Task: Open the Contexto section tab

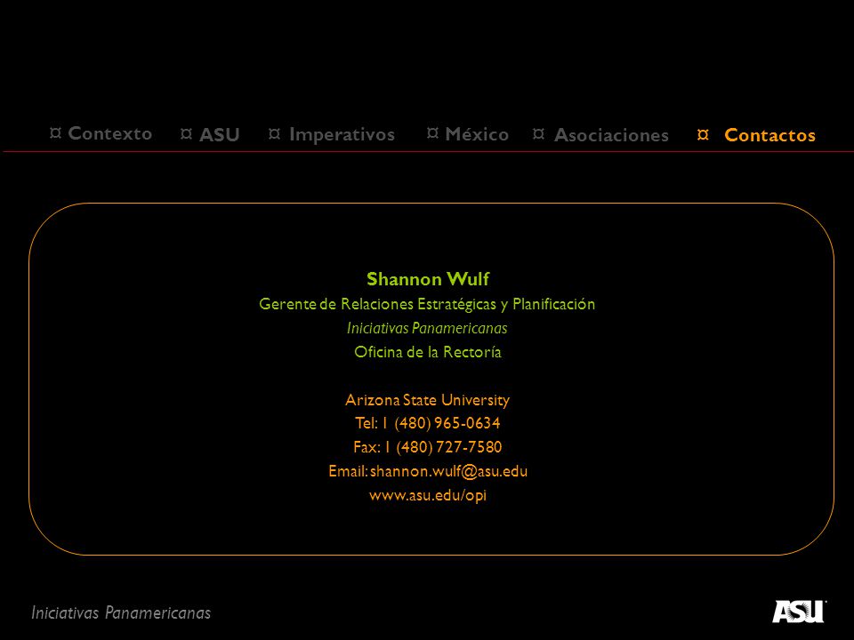Action: [x=109, y=133]
